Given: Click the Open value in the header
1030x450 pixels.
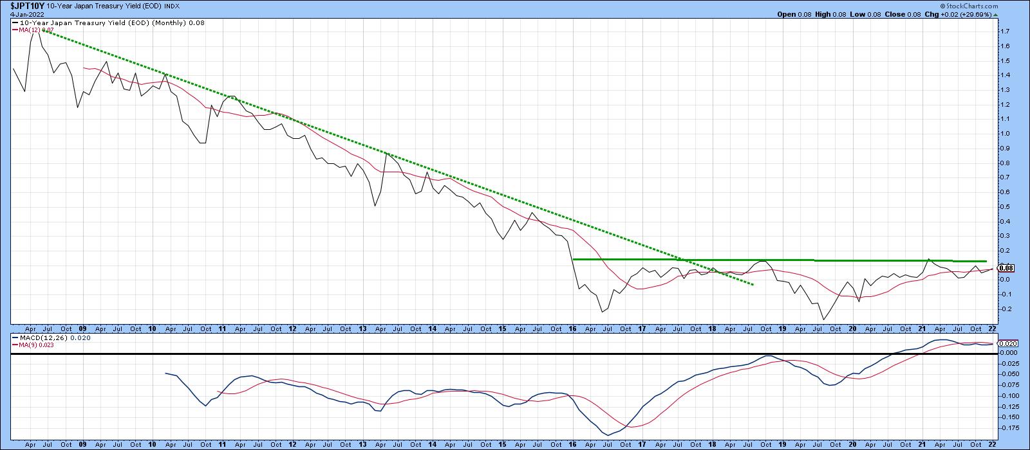Looking at the screenshot, I should (x=803, y=14).
